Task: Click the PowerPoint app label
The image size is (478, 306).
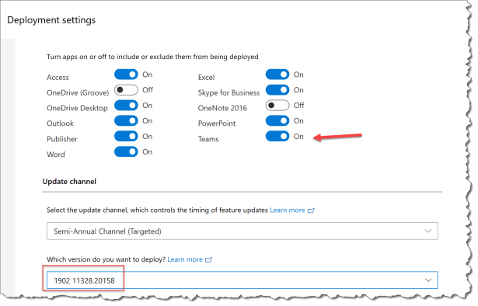Action: click(x=217, y=123)
